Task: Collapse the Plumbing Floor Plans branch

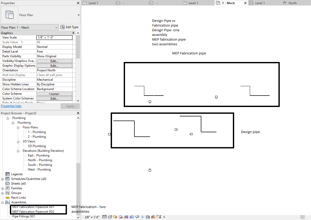Action: click(18, 127)
